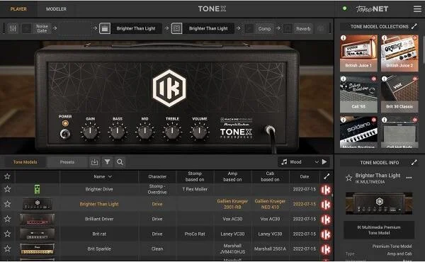The width and height of the screenshot is (425, 262).
Task: Select the Brit Sparkle tone model name
Action: [99, 249]
